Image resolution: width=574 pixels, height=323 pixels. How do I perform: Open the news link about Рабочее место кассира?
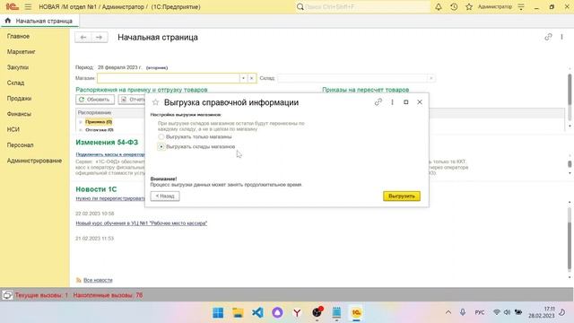coord(142,223)
